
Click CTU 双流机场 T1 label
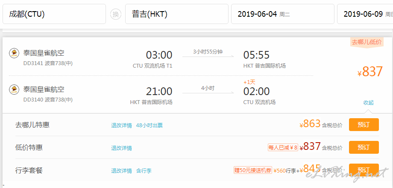click(x=153, y=66)
